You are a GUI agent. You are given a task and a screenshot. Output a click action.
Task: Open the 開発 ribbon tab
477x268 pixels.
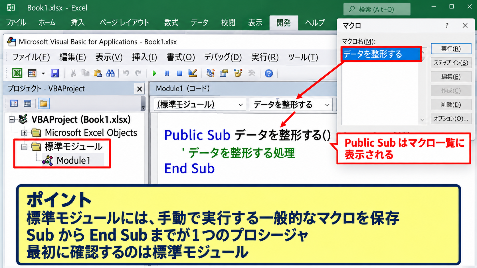[x=284, y=23]
